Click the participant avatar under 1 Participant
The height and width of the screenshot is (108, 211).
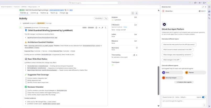tap(113, 65)
